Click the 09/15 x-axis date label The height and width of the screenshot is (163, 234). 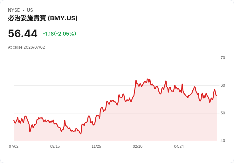point(55,146)
